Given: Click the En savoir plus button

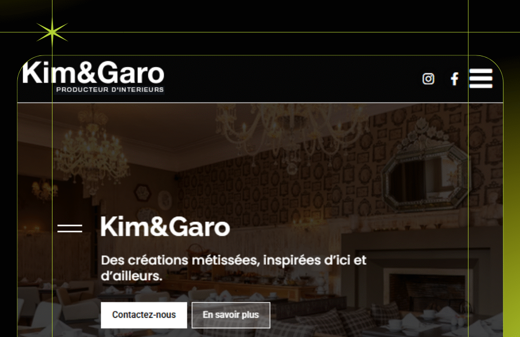Looking at the screenshot, I should pyautogui.click(x=231, y=315).
